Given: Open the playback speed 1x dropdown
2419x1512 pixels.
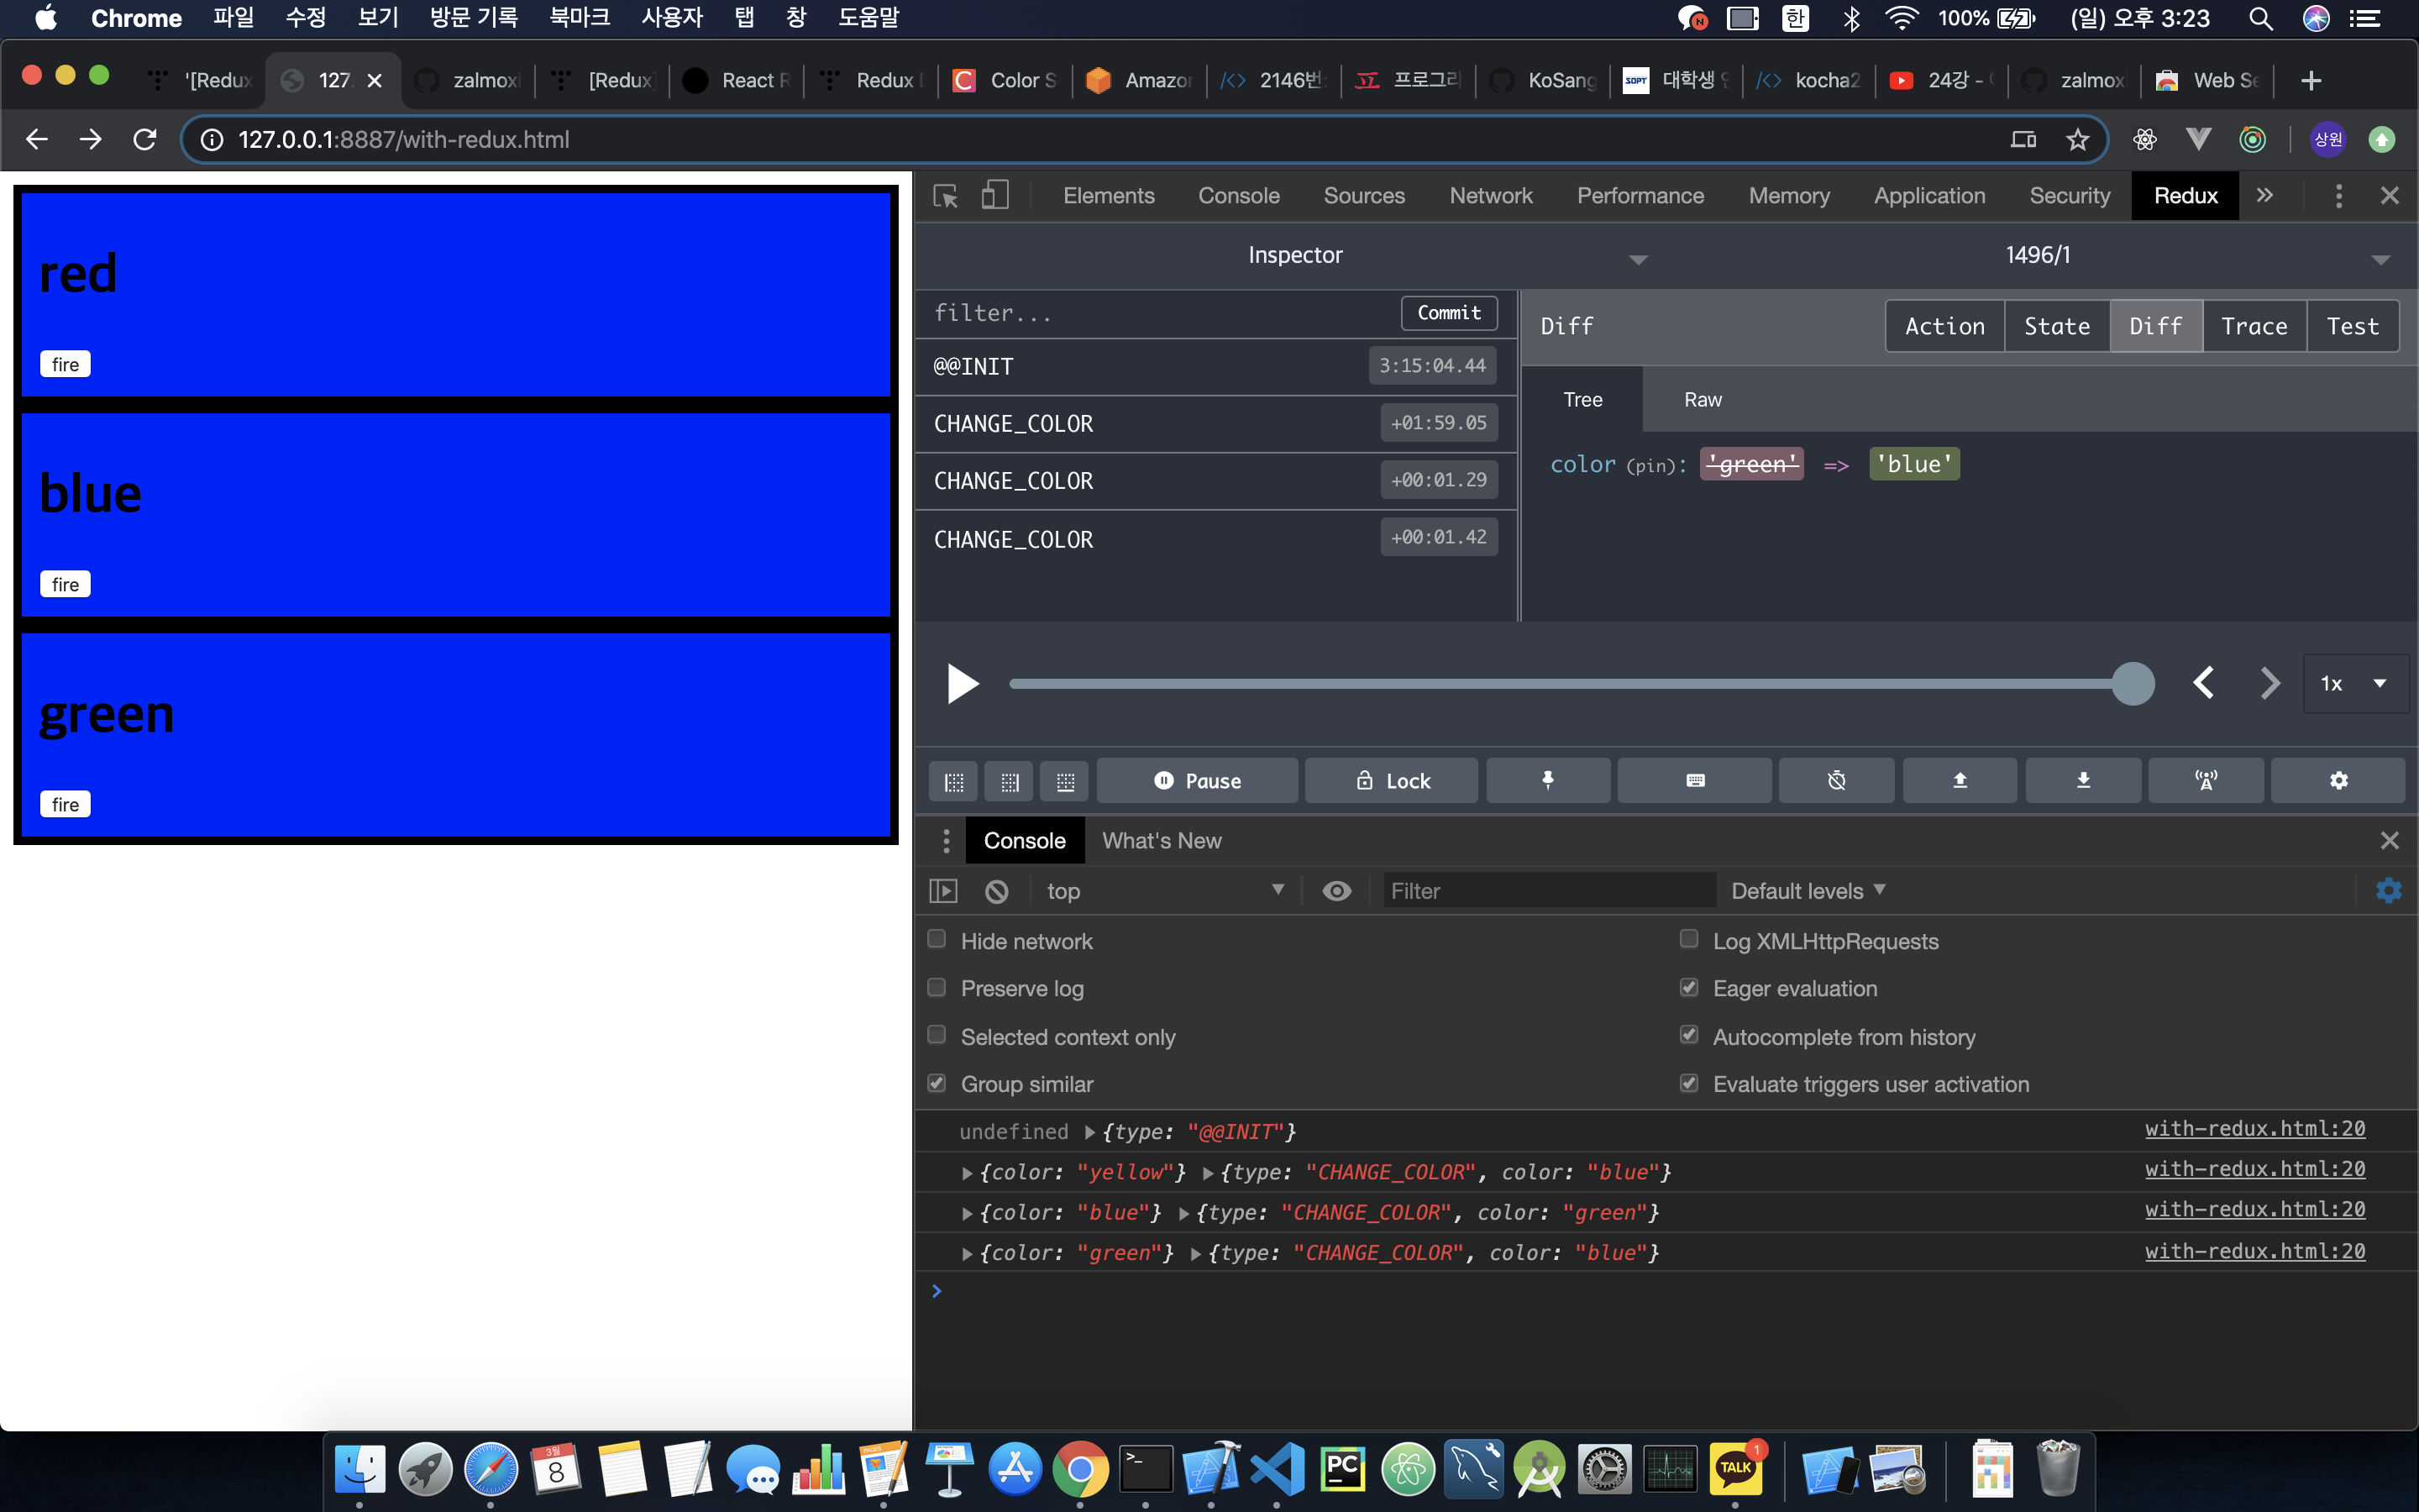Looking at the screenshot, I should point(2354,684).
